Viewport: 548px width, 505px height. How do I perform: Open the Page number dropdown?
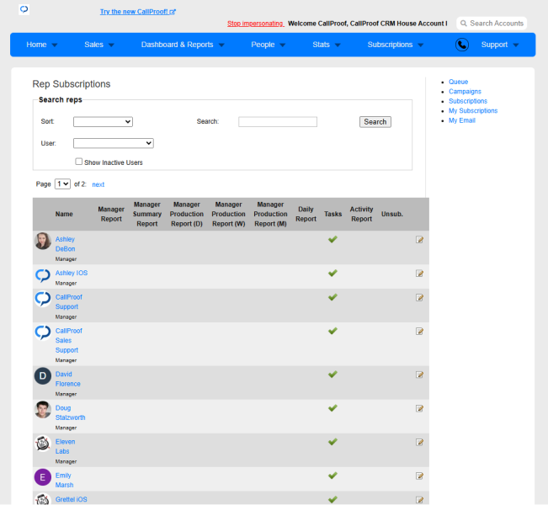pos(62,183)
